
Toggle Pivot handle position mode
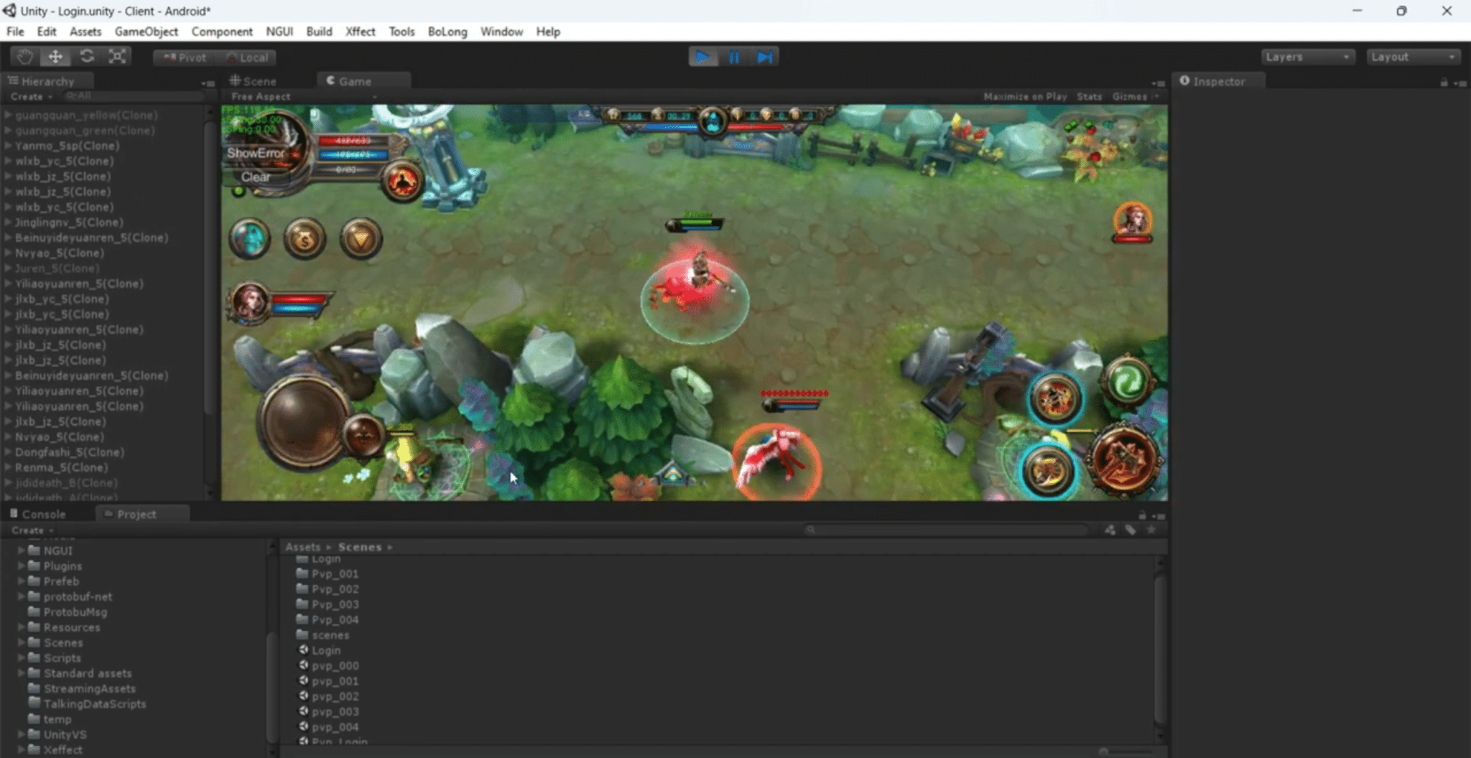[x=185, y=57]
